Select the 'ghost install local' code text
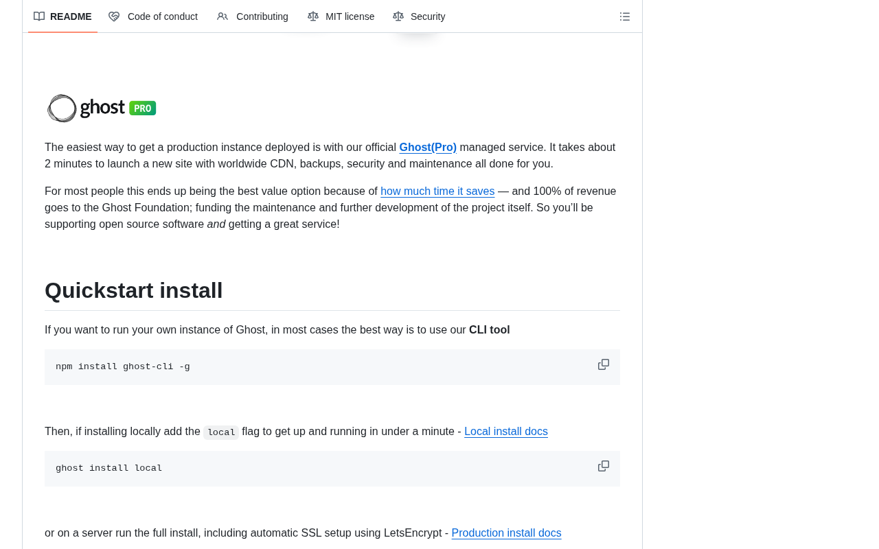This screenshot has width=879, height=549. pos(109,469)
